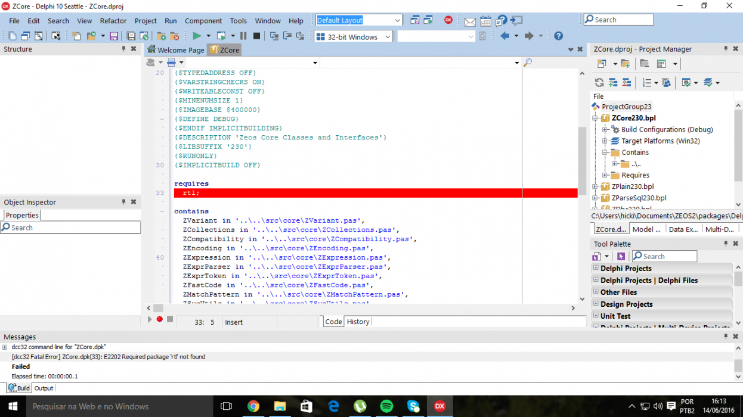Toggle pin on the Tool Palette panel
This screenshot has width=743, height=417.
tap(726, 244)
